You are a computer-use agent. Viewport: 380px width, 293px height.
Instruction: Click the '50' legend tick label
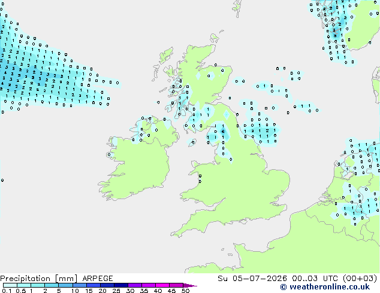tap(185, 291)
